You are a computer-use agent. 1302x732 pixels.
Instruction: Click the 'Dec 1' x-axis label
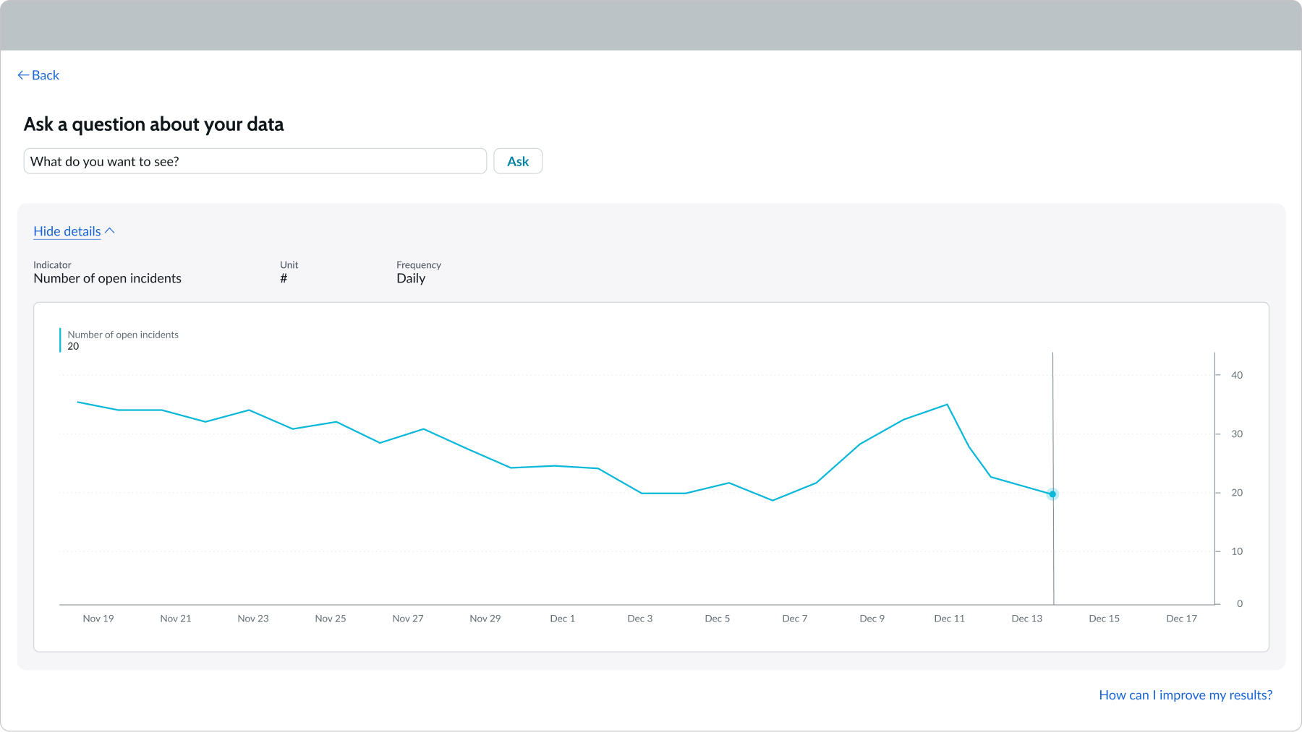point(563,619)
